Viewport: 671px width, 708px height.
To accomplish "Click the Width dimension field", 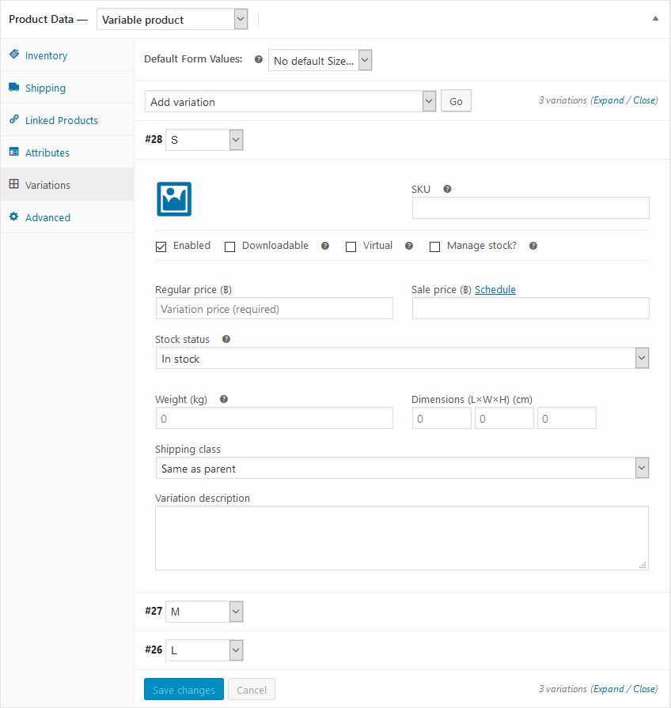I will (504, 419).
